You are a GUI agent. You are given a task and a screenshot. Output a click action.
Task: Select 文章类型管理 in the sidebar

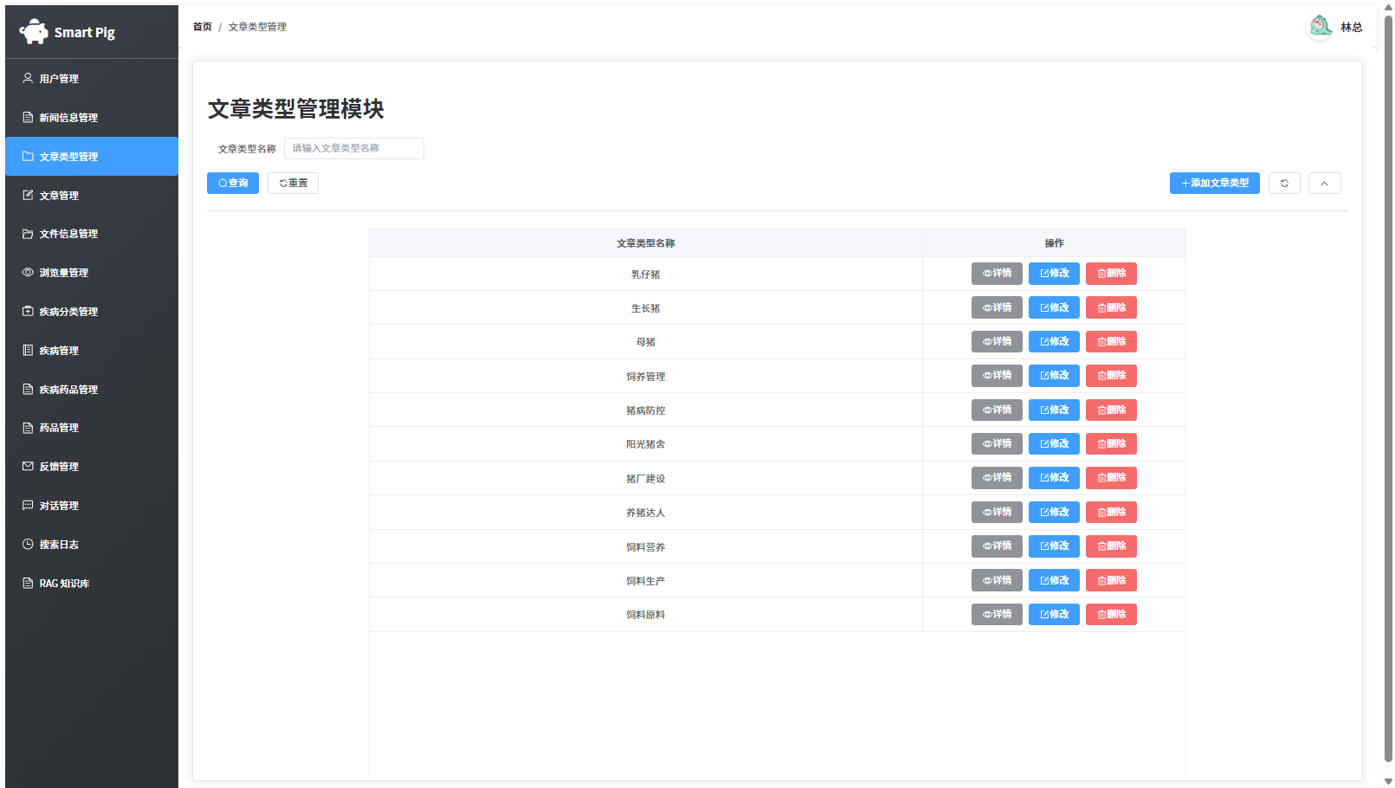(92, 156)
